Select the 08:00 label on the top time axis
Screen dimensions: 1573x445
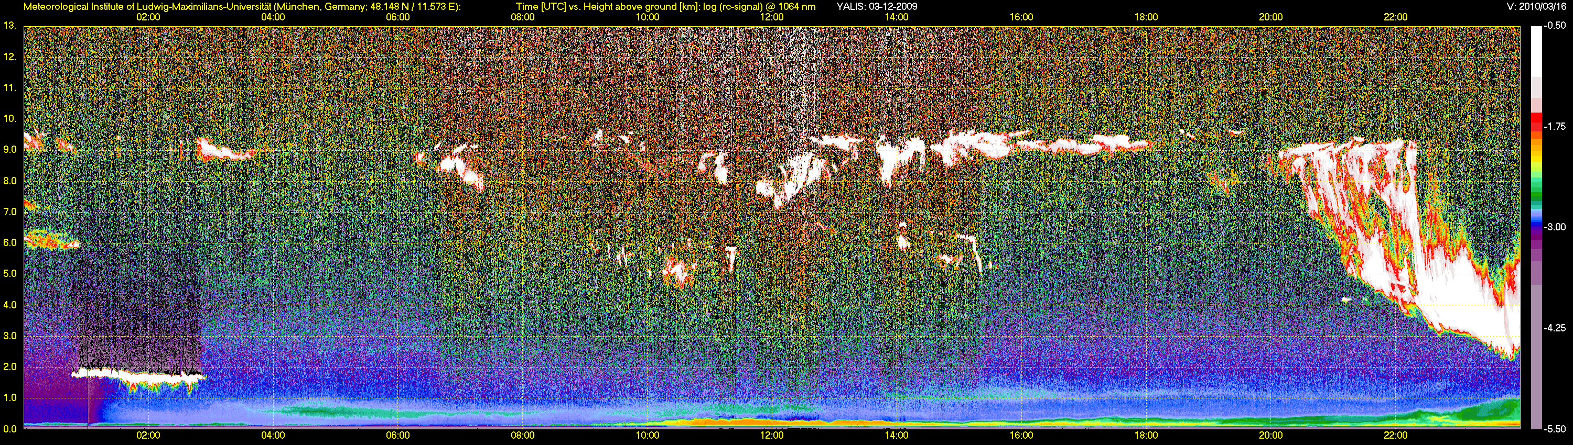tap(523, 17)
